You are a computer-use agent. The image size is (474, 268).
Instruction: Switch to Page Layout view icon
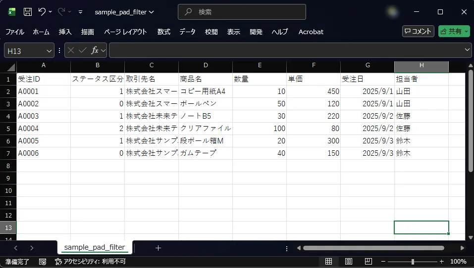pos(348,261)
